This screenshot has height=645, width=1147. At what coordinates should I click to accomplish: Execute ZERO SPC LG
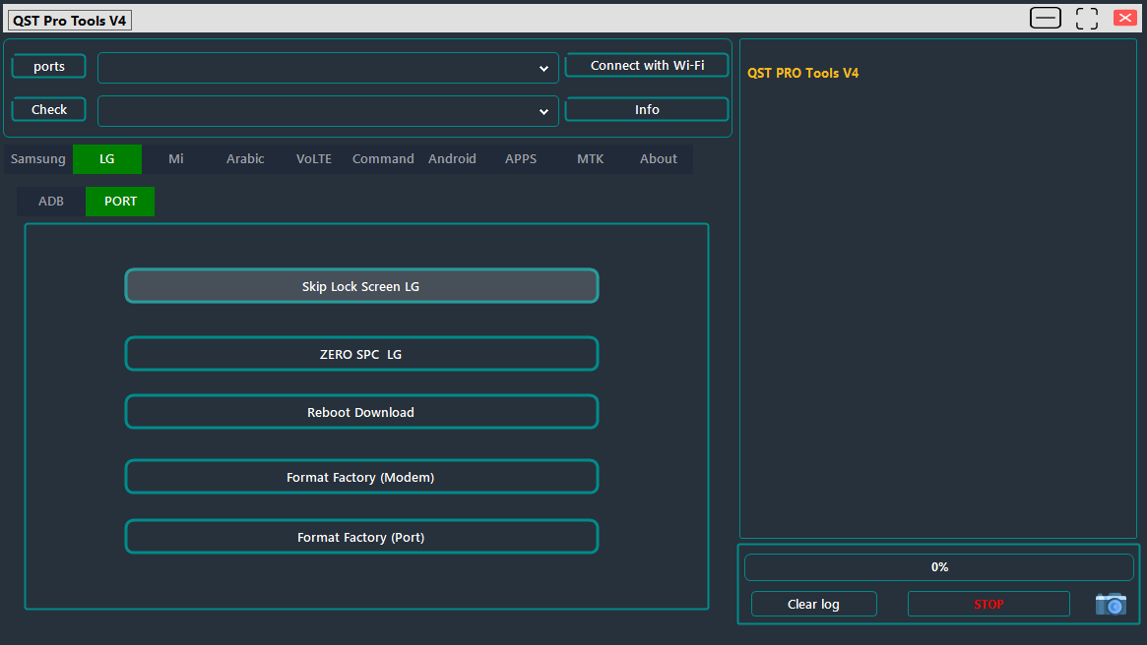[x=361, y=353]
